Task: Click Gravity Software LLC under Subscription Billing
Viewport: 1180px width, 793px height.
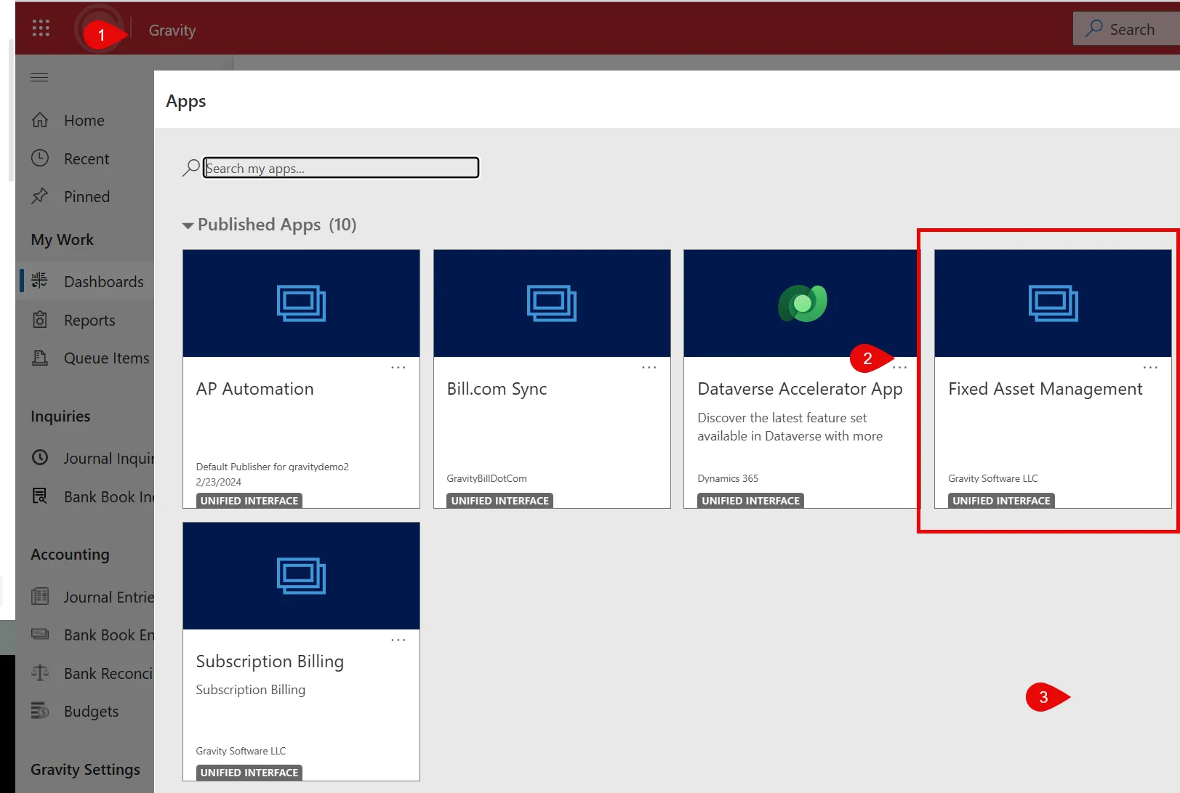Action: [x=241, y=751]
